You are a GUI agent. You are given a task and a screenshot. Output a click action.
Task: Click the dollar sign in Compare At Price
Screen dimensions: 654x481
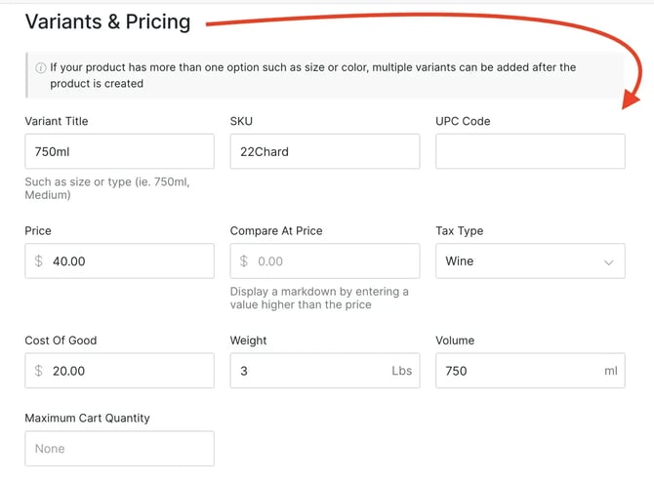point(244,261)
